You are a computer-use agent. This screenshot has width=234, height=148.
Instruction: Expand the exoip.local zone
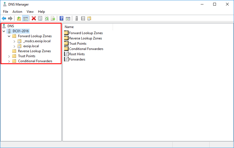pyautogui.click(x=14, y=46)
